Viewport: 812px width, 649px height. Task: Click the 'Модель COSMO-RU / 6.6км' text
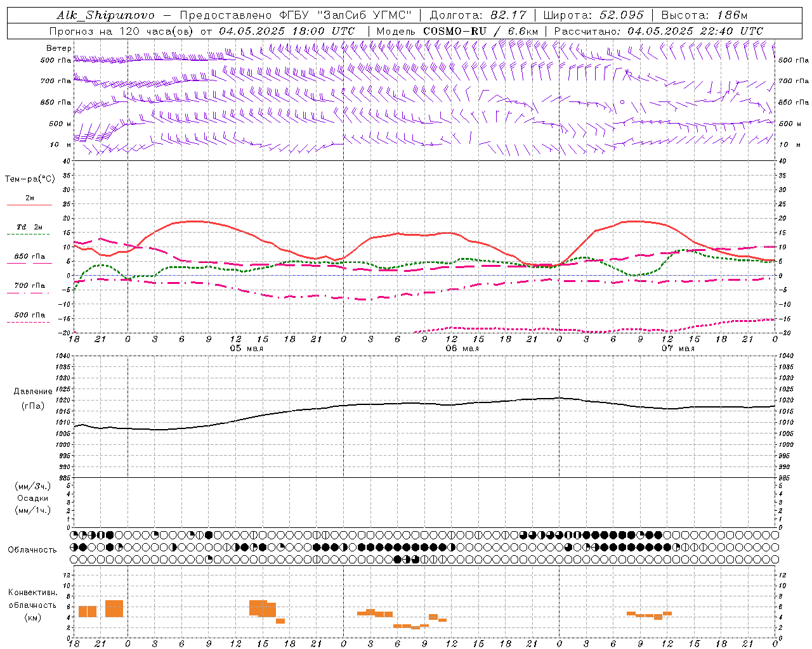pyautogui.click(x=457, y=31)
